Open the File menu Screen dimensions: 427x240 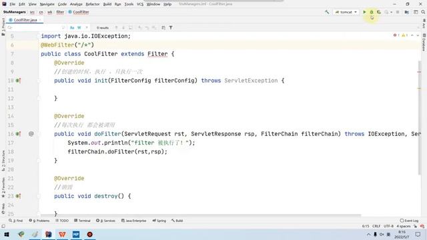coord(12,4)
